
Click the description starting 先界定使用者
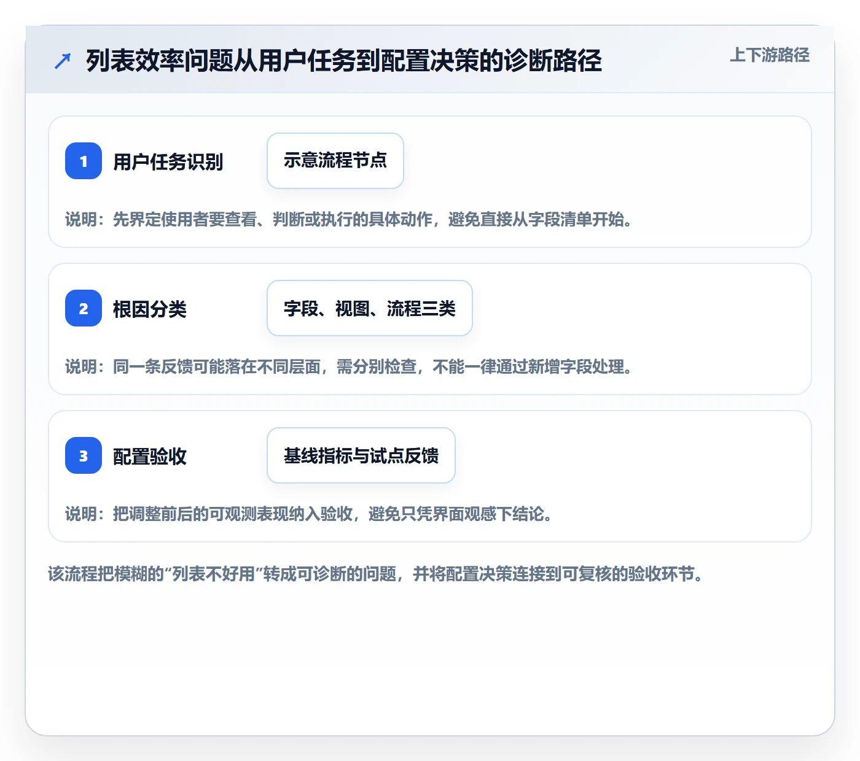coord(350,220)
